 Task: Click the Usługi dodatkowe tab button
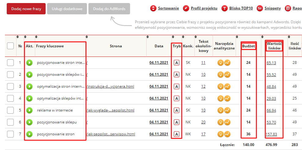[x=67, y=9]
